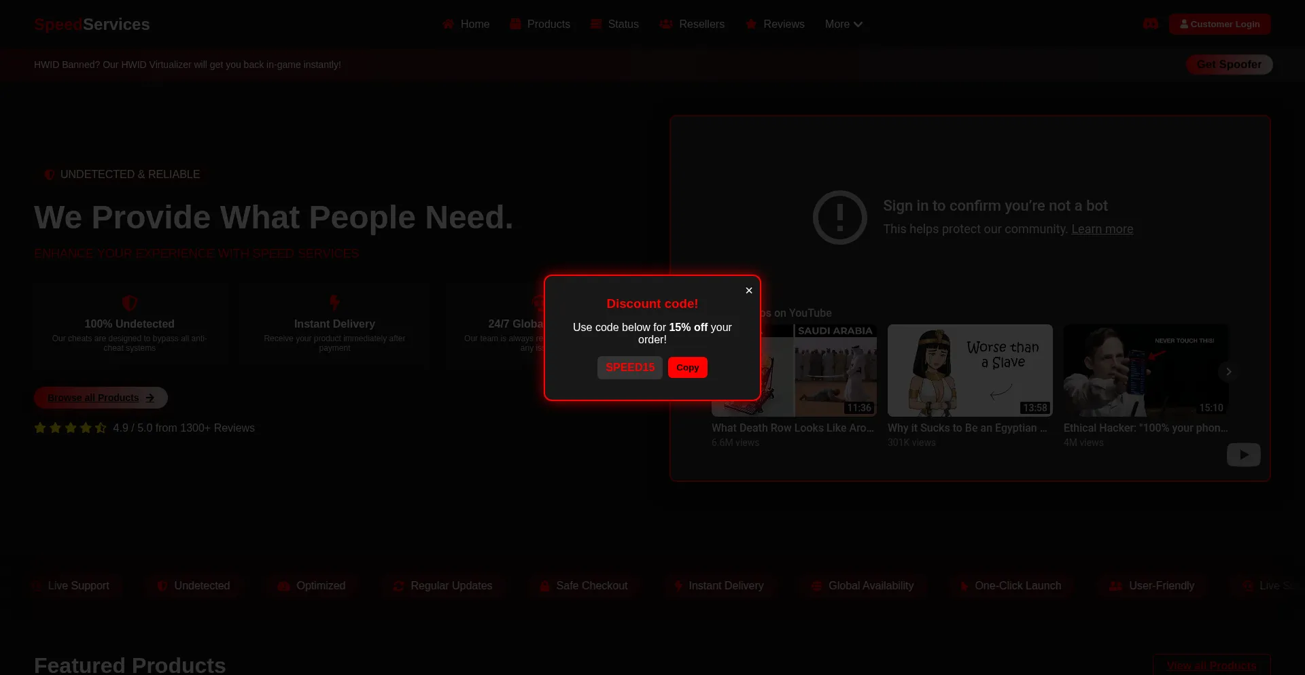
Task: Click the SpeedServices logo
Action: (x=92, y=24)
